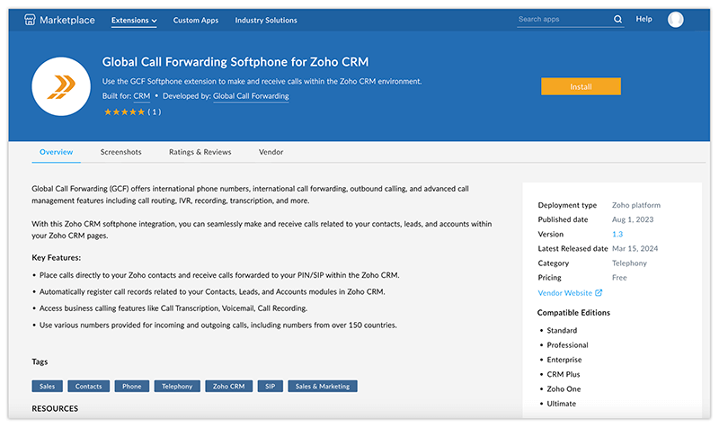Click the Enterprise edition entry
The width and height of the screenshot is (719, 428).
click(x=564, y=360)
